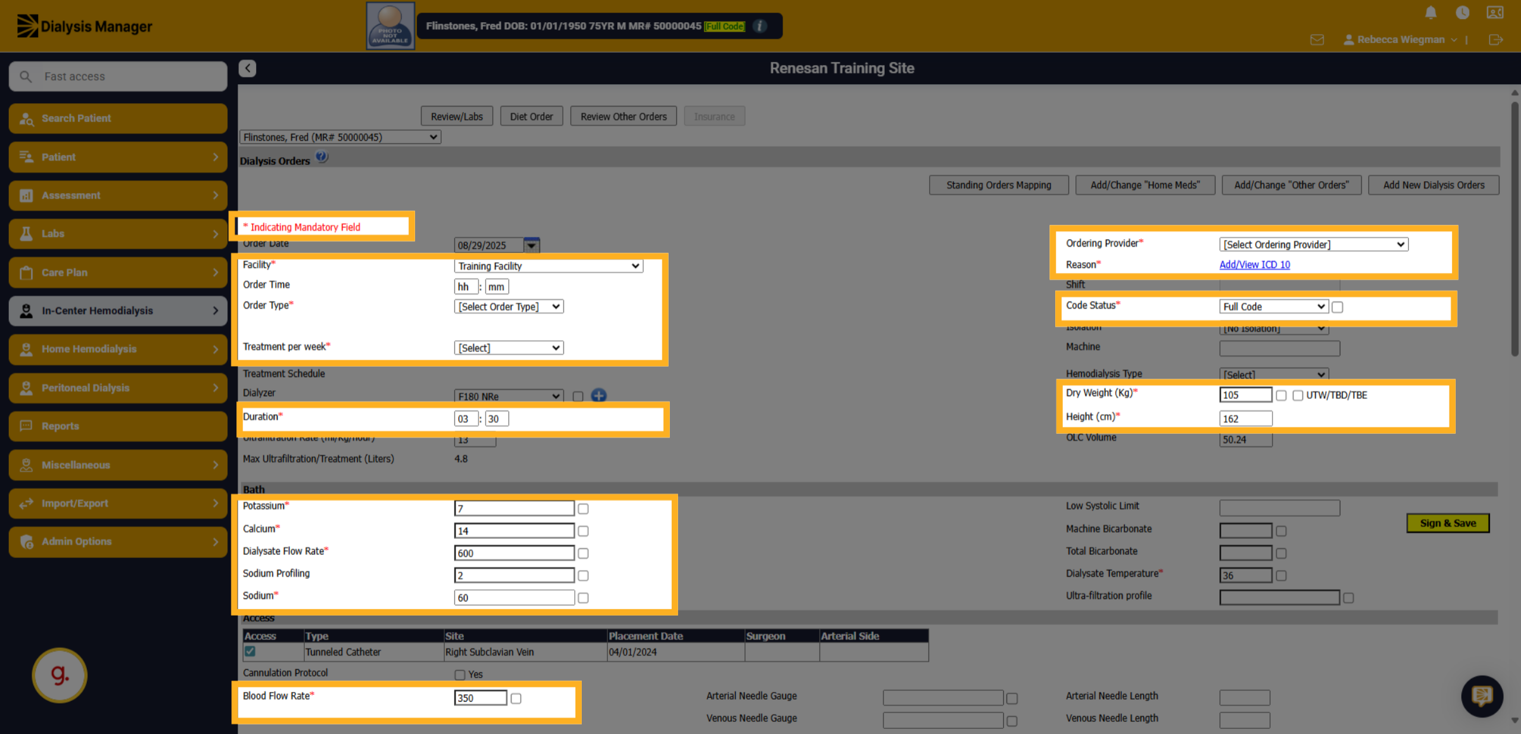This screenshot has height=734, width=1521.
Task: Uncheck the Tunneled Catheter access checkbox
Action: 250,651
